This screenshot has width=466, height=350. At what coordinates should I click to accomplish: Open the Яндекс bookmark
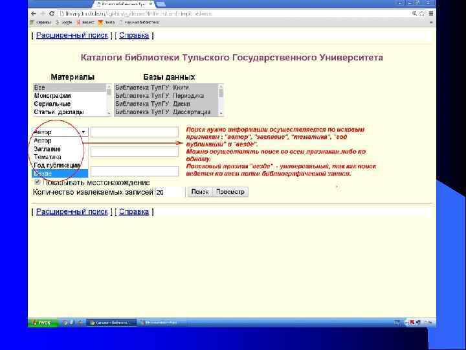tap(85, 22)
